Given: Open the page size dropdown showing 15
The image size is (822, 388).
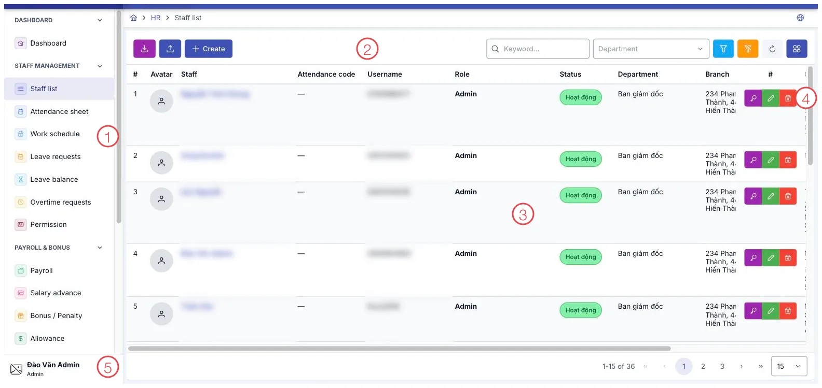Looking at the screenshot, I should point(789,366).
